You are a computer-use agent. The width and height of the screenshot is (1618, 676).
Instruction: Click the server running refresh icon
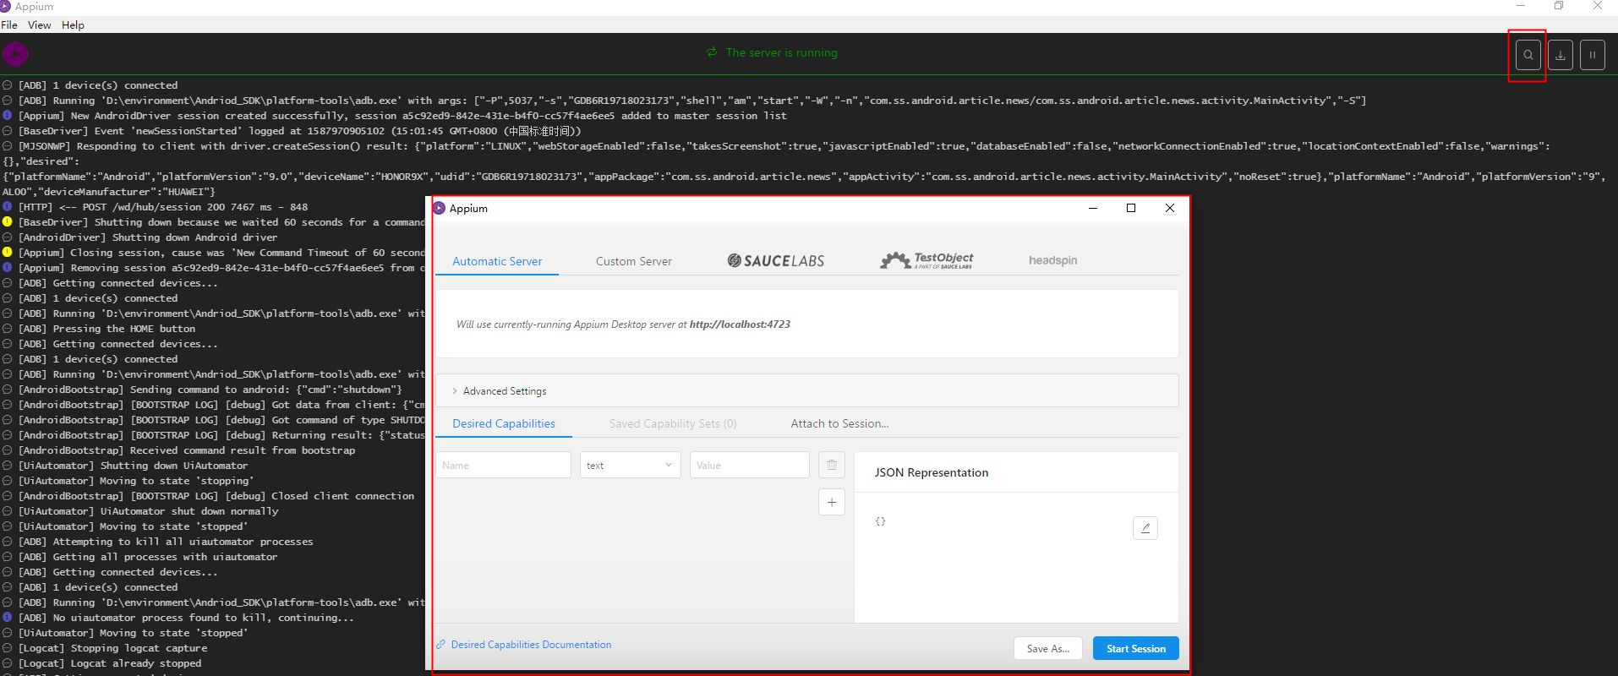(x=712, y=52)
